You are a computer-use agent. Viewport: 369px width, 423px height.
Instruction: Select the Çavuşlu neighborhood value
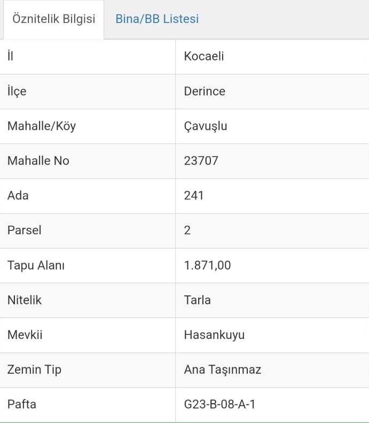(x=206, y=126)
